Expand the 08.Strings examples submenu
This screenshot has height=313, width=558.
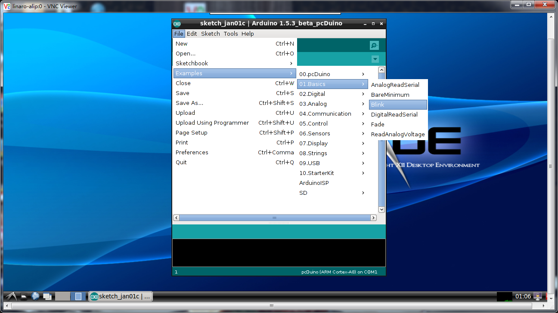(332, 153)
